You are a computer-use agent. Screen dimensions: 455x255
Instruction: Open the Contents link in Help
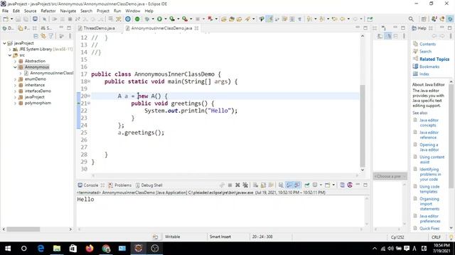[427, 44]
